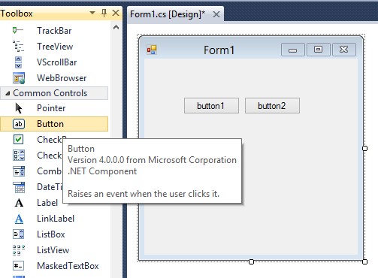Click the Form1 close X button
This screenshot has height=278, width=378.
click(x=344, y=50)
